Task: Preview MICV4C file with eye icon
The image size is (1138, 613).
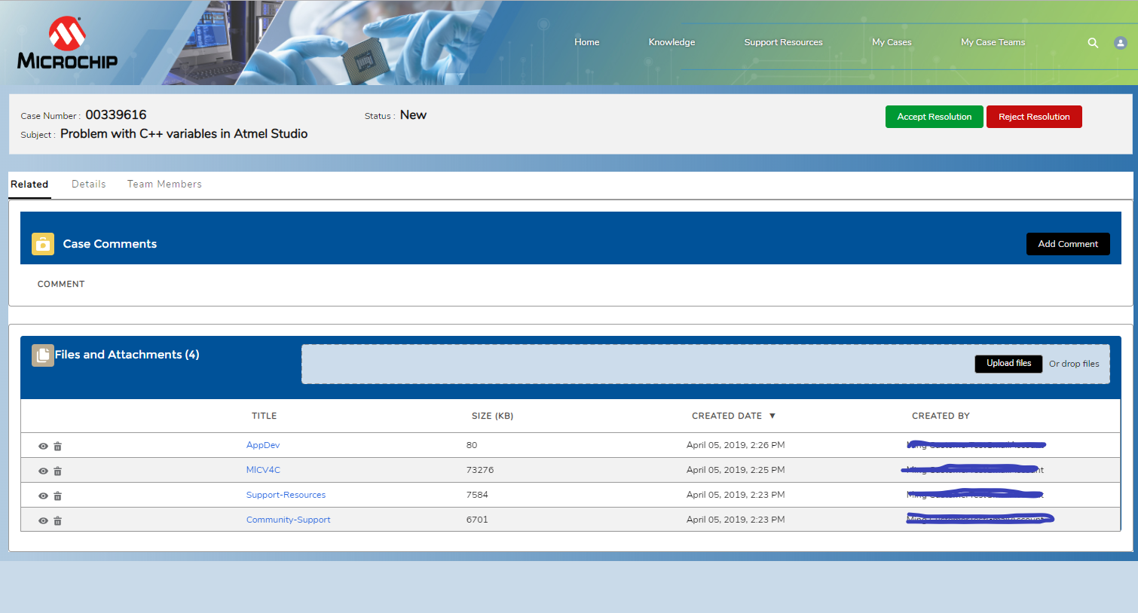Action: pos(43,471)
